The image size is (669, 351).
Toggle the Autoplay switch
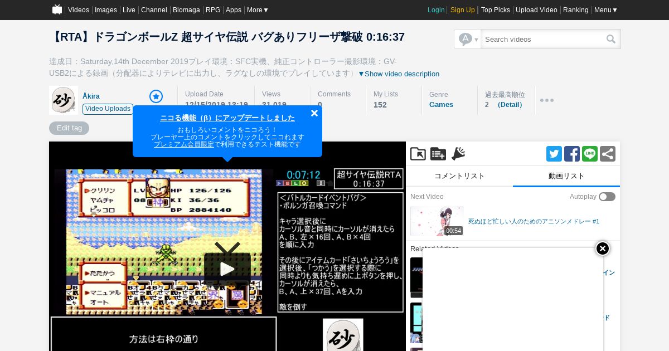tap(607, 197)
